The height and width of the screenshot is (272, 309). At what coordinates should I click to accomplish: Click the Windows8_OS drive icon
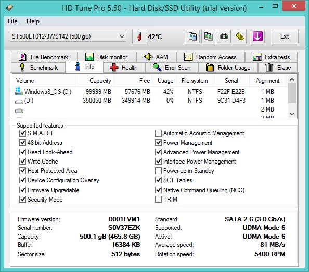(x=19, y=91)
